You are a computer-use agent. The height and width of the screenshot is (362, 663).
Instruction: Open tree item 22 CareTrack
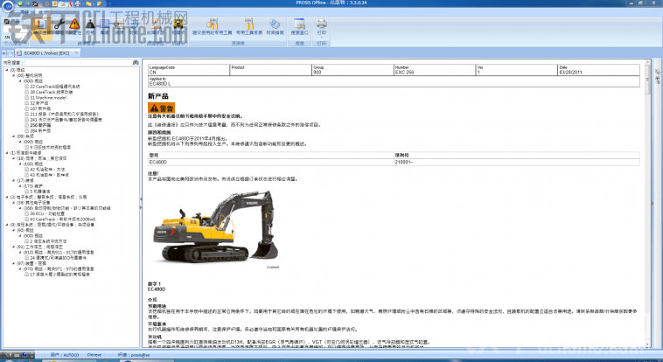[x=54, y=87]
